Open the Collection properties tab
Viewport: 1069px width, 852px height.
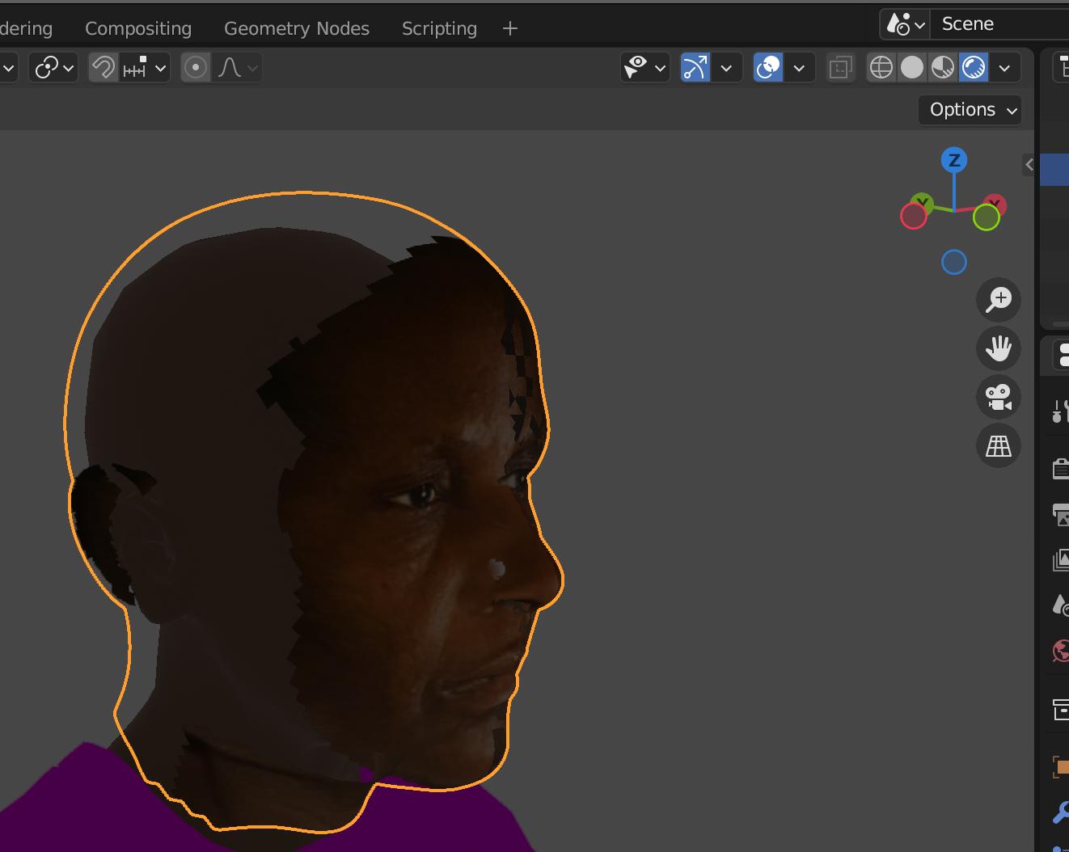click(x=1060, y=710)
